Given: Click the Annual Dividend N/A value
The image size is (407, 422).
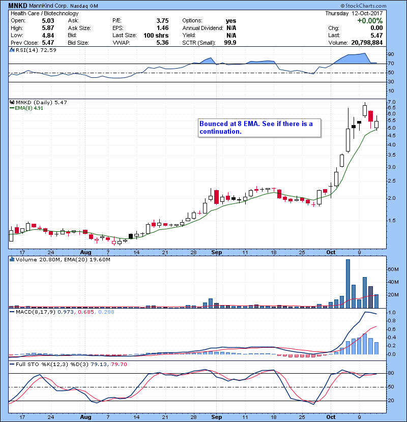Looking at the screenshot, I should point(231,28).
